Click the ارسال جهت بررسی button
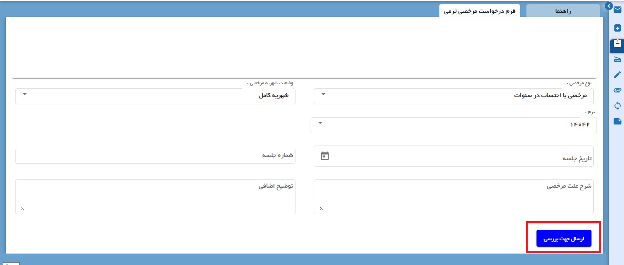This screenshot has width=624, height=265. [564, 238]
